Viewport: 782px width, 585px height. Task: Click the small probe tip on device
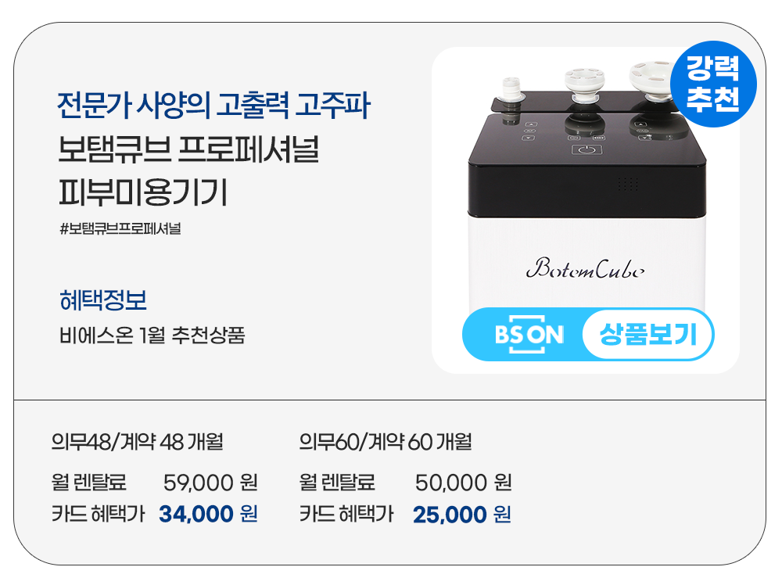[513, 84]
